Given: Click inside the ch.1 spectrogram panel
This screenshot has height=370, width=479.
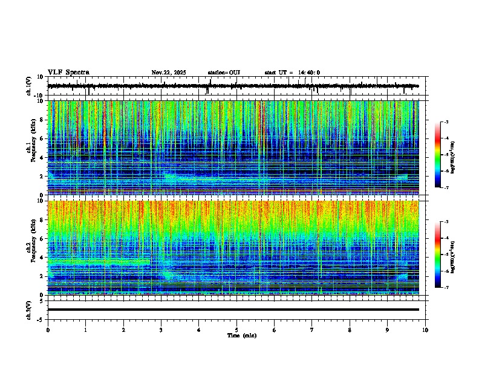Looking at the screenshot, I should pos(233,148).
